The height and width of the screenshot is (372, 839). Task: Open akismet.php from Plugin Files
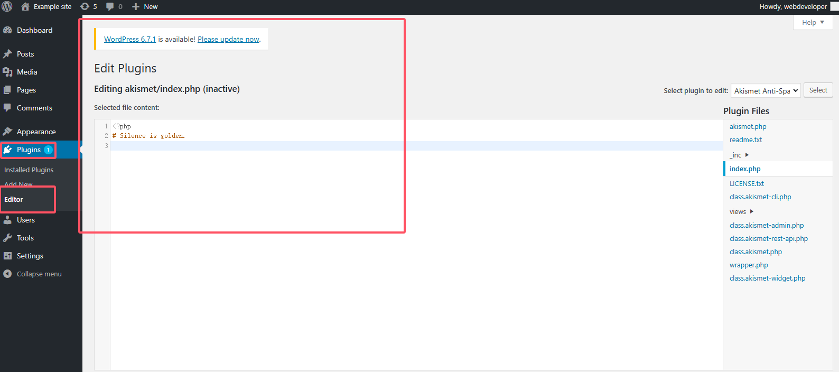(x=748, y=126)
